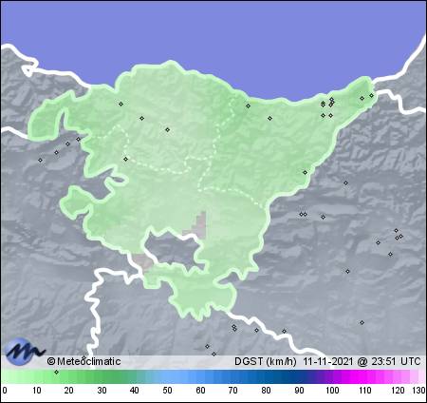
Task: Click the station marker beside the dashed western border
Action: [126, 159]
